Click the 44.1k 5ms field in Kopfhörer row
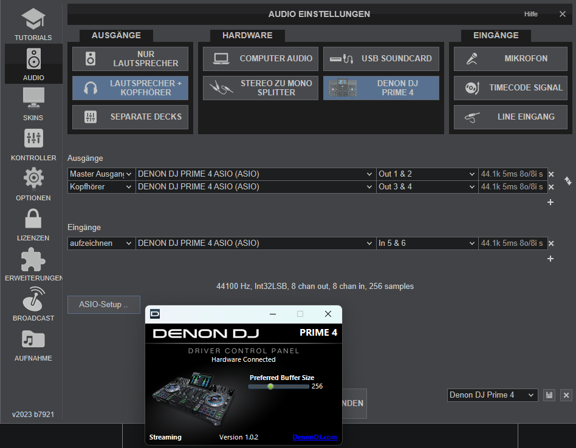 [x=513, y=187]
